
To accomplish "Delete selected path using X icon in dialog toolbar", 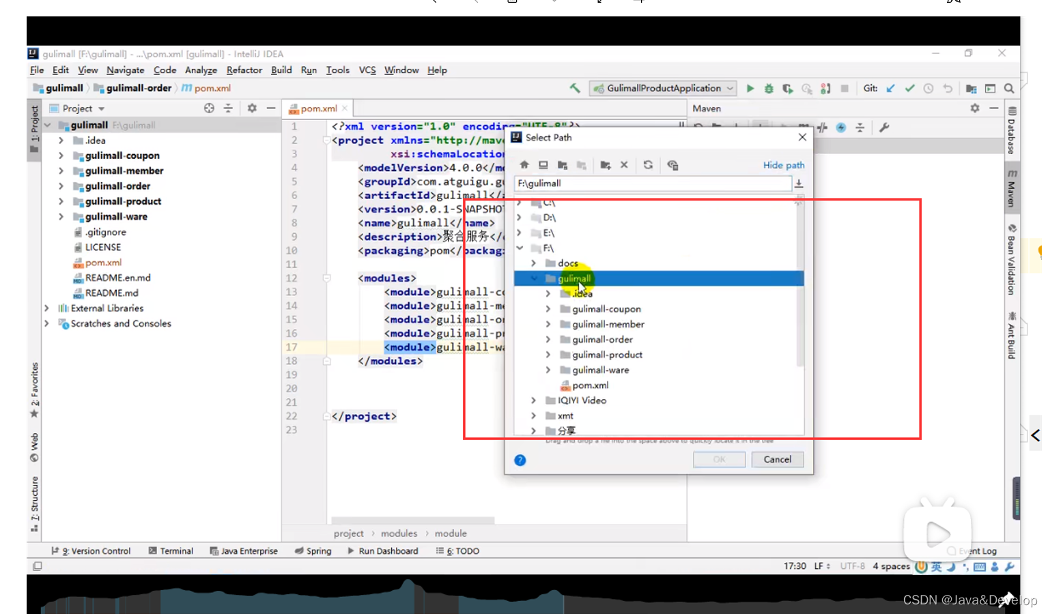I will point(624,165).
